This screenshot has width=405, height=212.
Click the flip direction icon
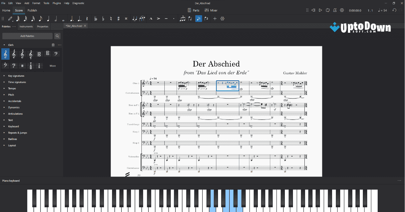[x=189, y=19]
